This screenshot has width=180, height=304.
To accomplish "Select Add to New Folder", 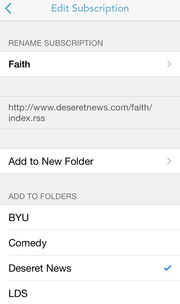I will tap(90, 161).
